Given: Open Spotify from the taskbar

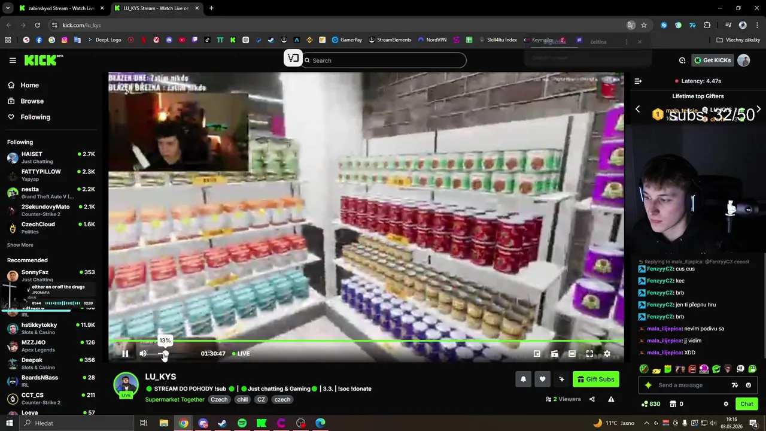Looking at the screenshot, I should [x=242, y=423].
